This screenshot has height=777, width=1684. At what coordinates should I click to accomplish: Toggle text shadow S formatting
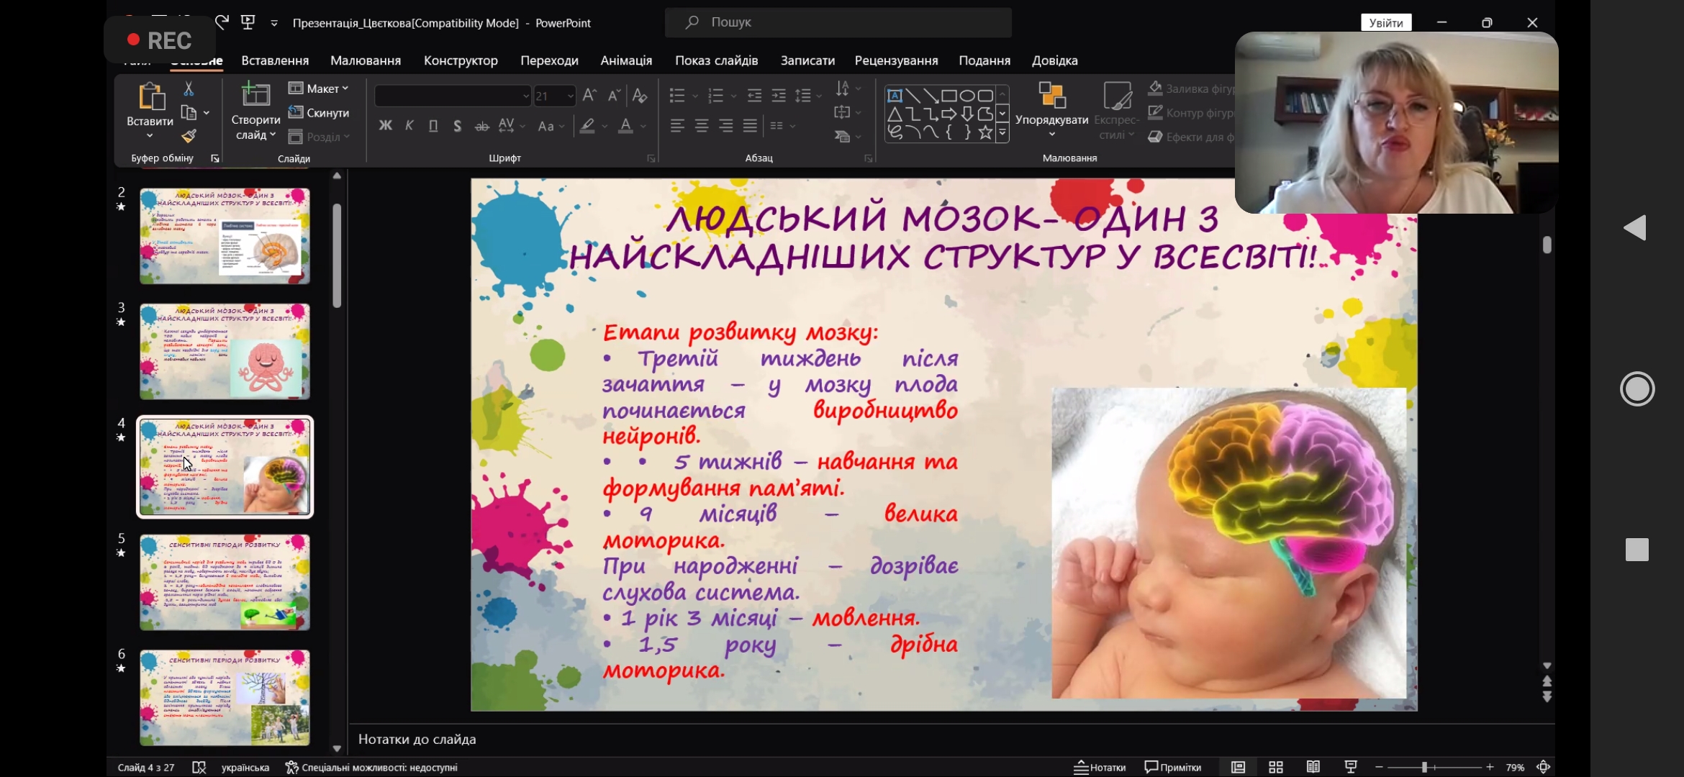pyautogui.click(x=457, y=126)
